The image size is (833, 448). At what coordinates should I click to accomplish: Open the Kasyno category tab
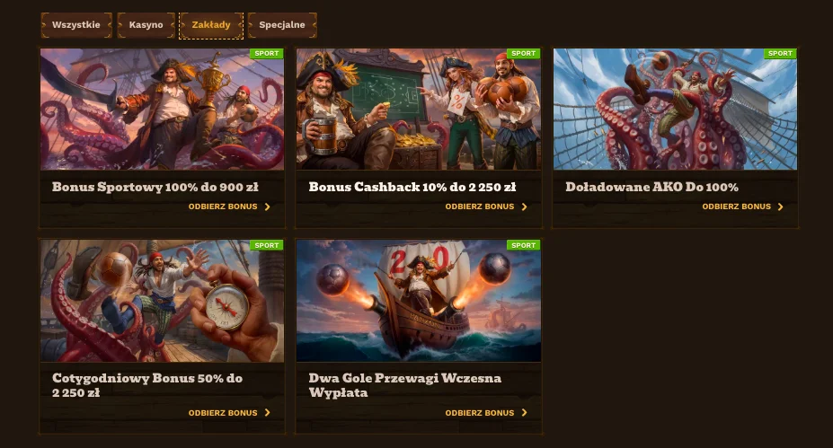point(146,25)
